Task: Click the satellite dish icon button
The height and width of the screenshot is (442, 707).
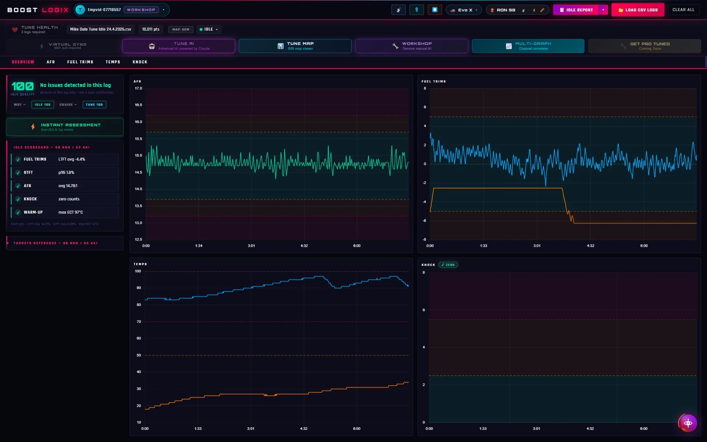Action: coord(398,10)
